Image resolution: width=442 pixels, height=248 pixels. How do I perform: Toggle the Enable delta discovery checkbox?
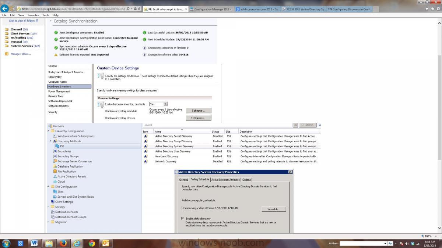click(x=183, y=219)
